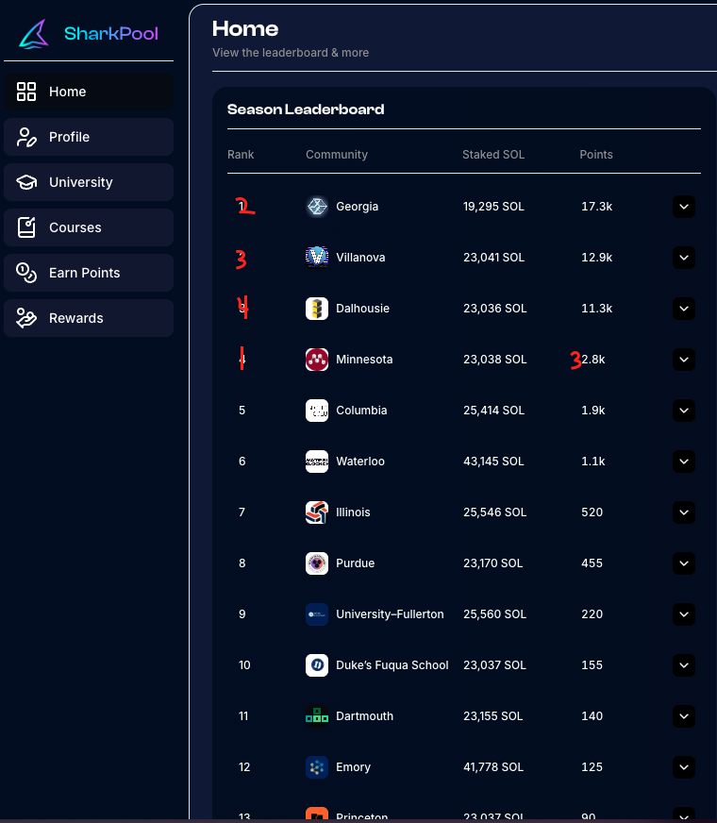Click the Earn Points coins icon
Viewport: 717px width, 823px height.
pyautogui.click(x=26, y=273)
